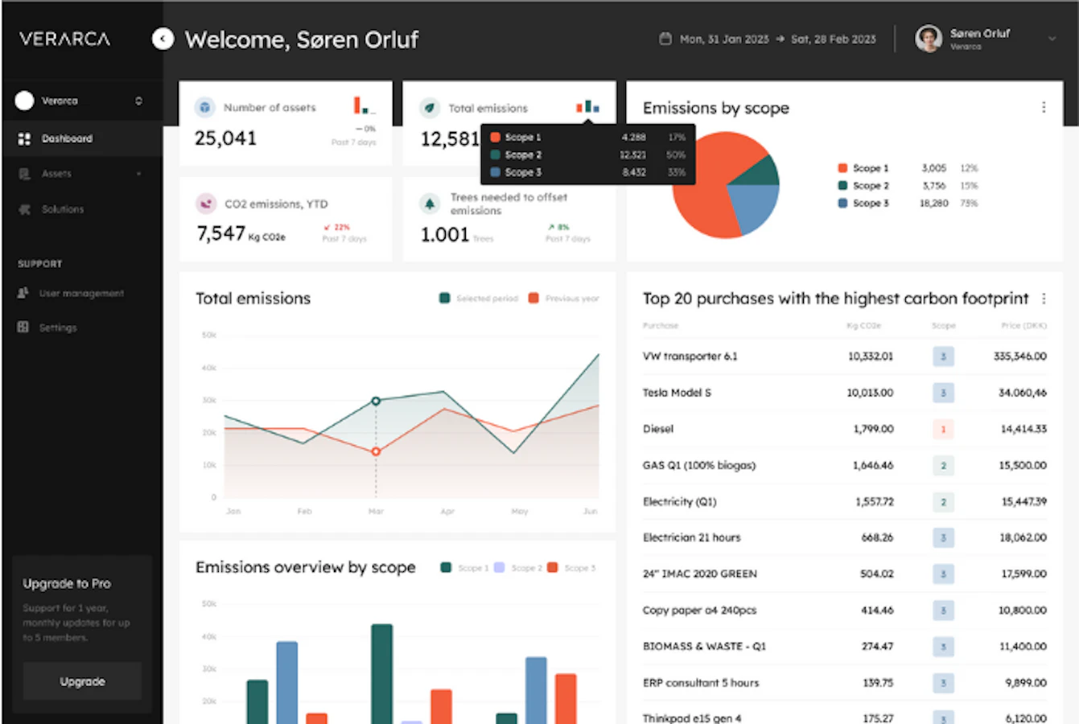Screen dimensions: 1079x724
Task: Sort by Scope column header
Action: pyautogui.click(x=943, y=326)
